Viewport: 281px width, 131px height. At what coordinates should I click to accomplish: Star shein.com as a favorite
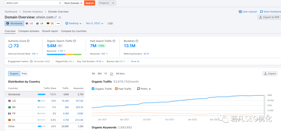60,17
